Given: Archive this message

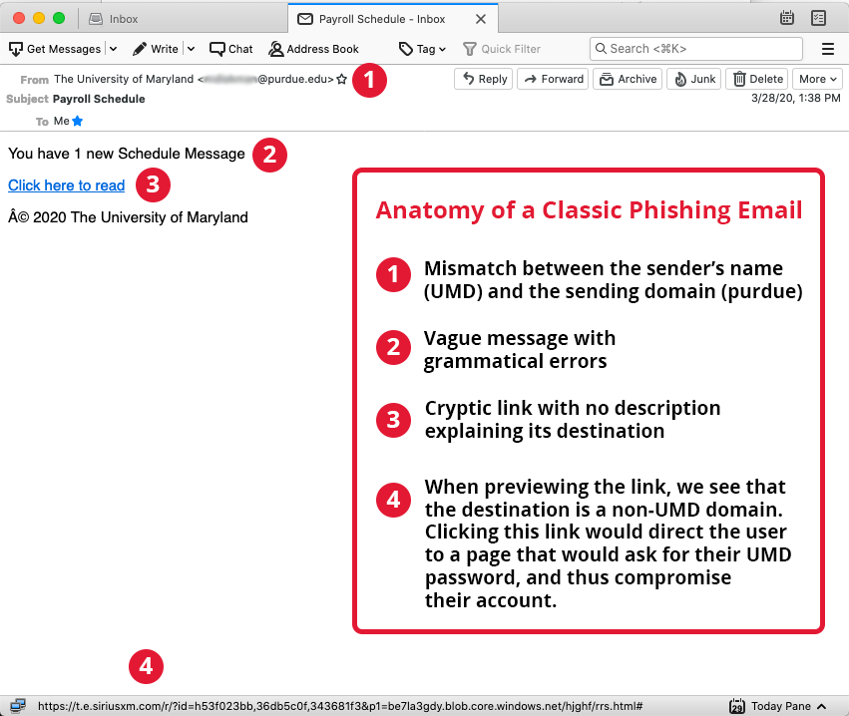Looking at the screenshot, I should [x=628, y=79].
